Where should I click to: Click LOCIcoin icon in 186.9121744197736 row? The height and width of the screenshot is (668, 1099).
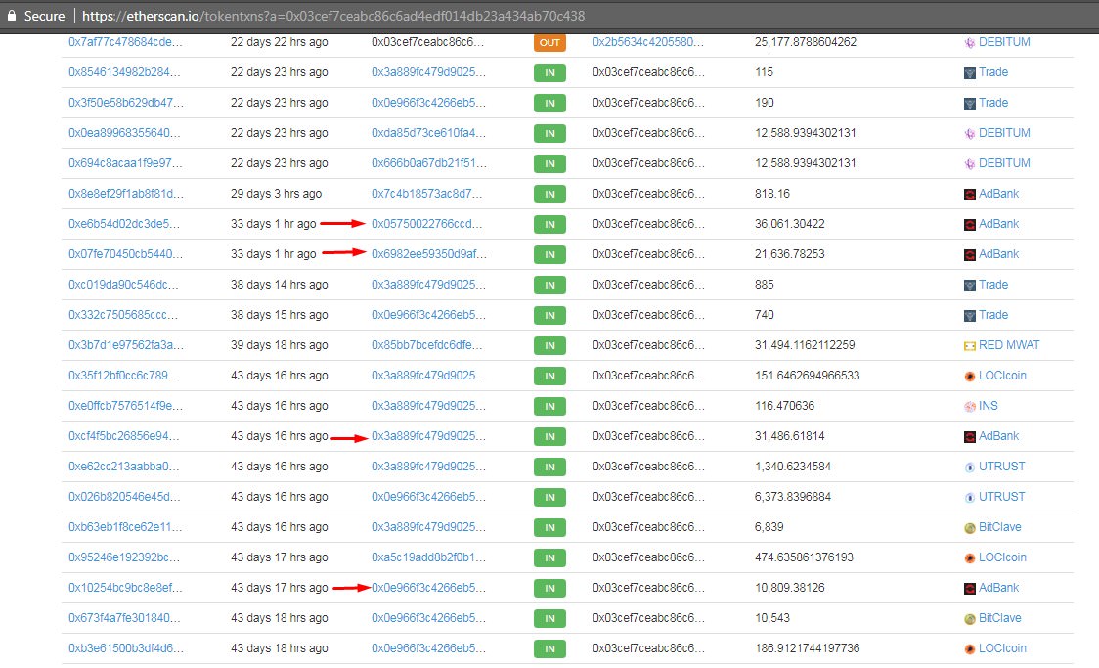(x=969, y=649)
